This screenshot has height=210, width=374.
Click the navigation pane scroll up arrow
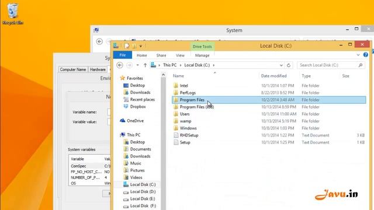click(164, 75)
